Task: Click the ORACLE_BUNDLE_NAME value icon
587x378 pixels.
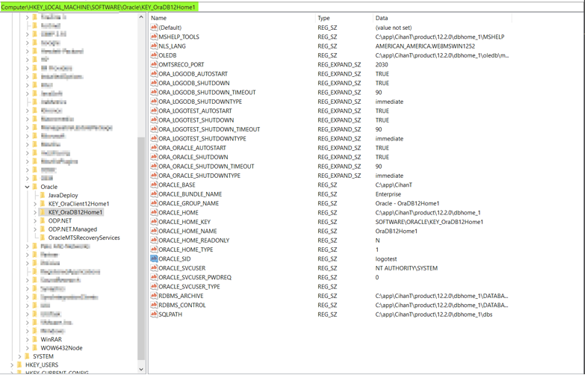Action: click(x=154, y=193)
